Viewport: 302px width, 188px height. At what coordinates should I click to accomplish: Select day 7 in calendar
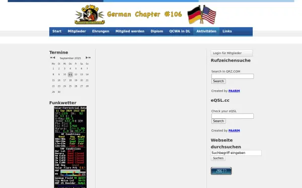[87, 69]
